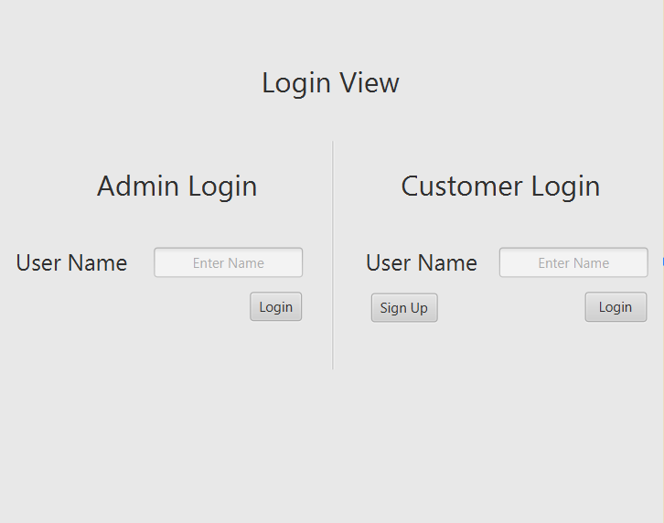Click the Sign Up button
This screenshot has width=664, height=523.
click(x=404, y=308)
